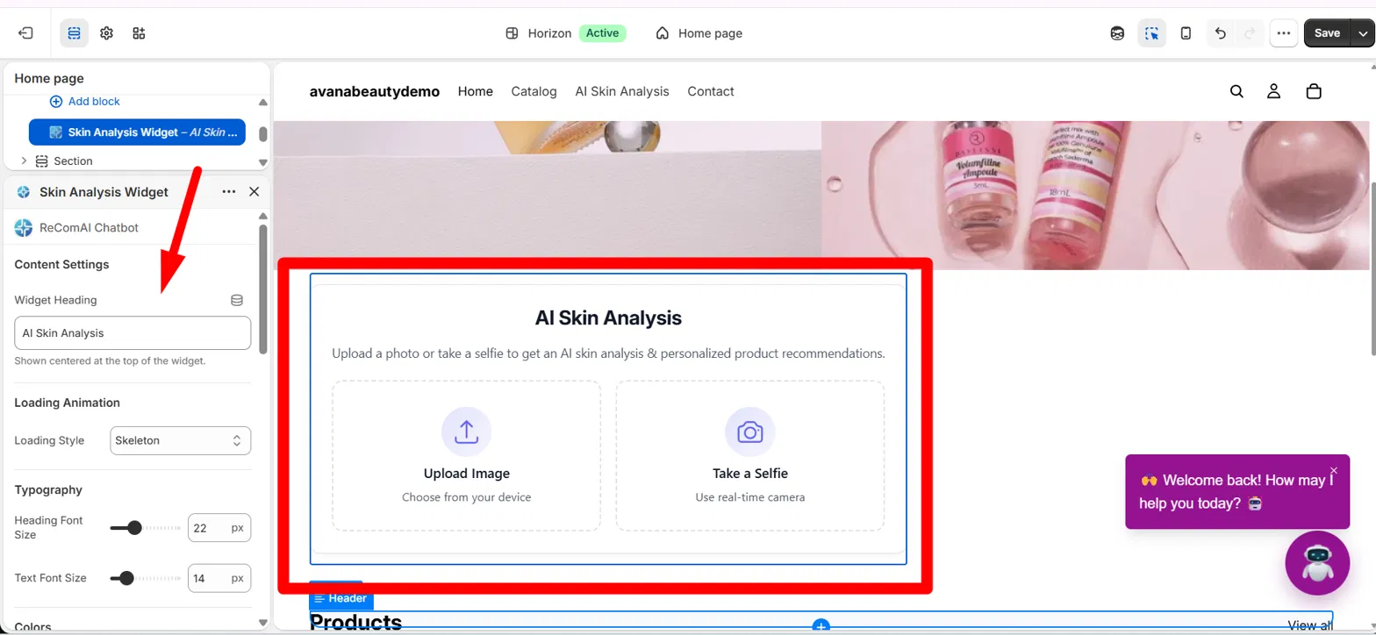Click the blue add section plus button
This screenshot has width=1376, height=635.
821,626
